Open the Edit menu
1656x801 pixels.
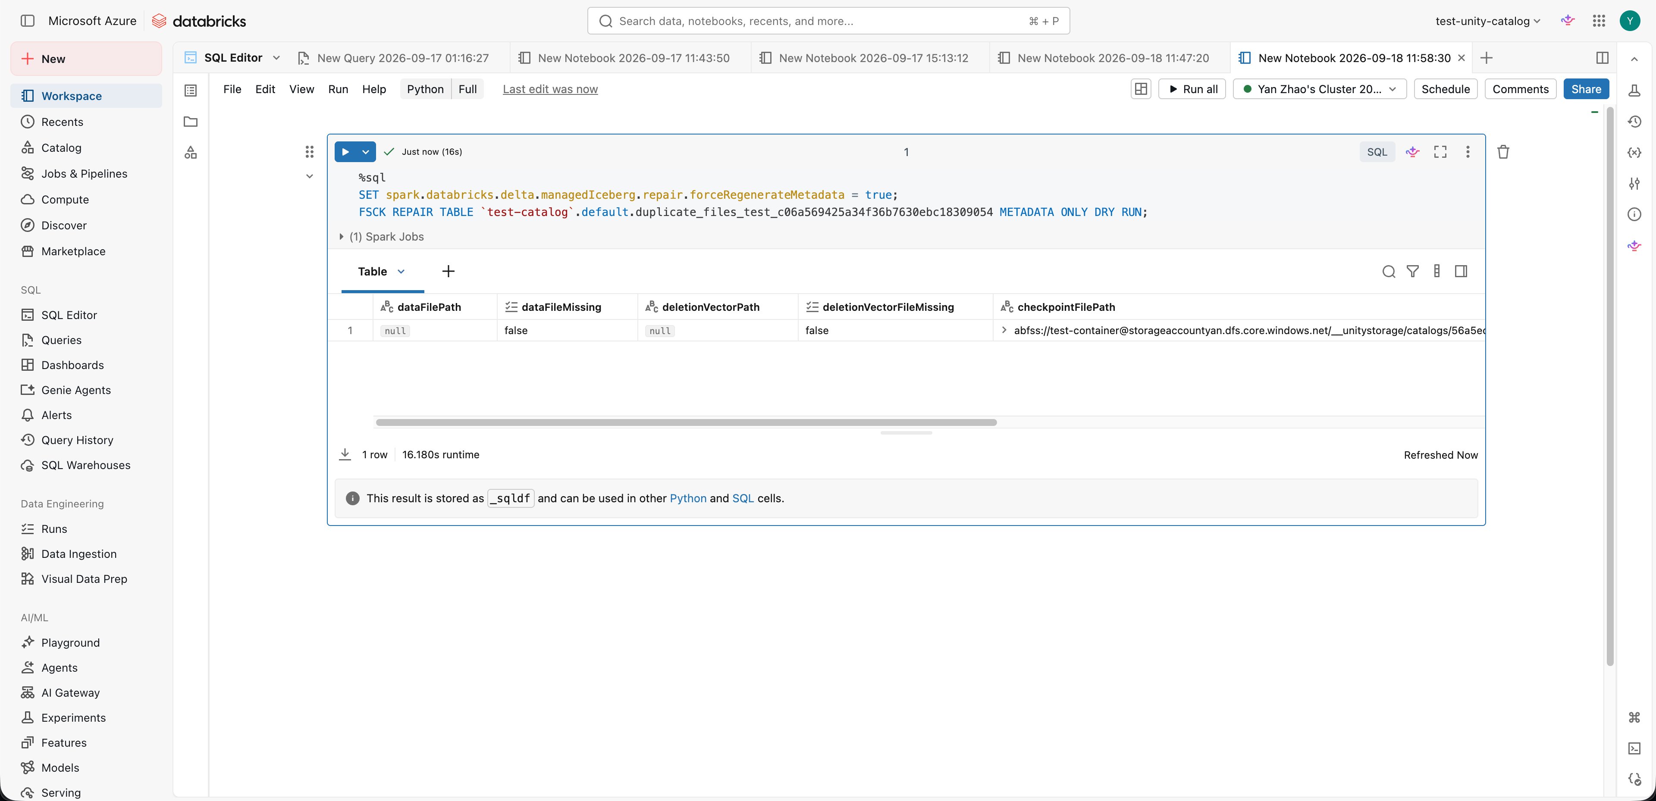click(x=265, y=89)
